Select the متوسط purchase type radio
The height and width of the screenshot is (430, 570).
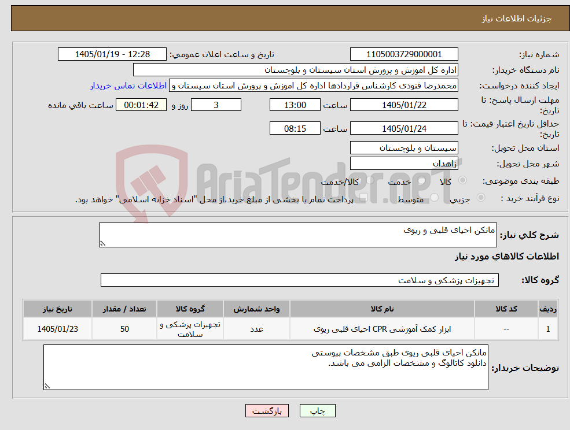coord(435,198)
